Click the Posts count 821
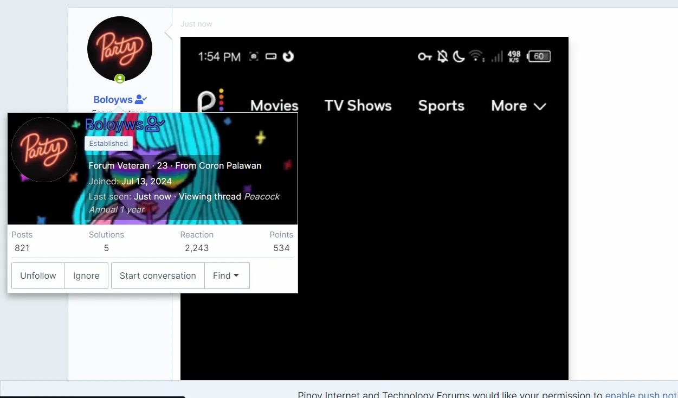The height and width of the screenshot is (398, 678). pyautogui.click(x=22, y=248)
